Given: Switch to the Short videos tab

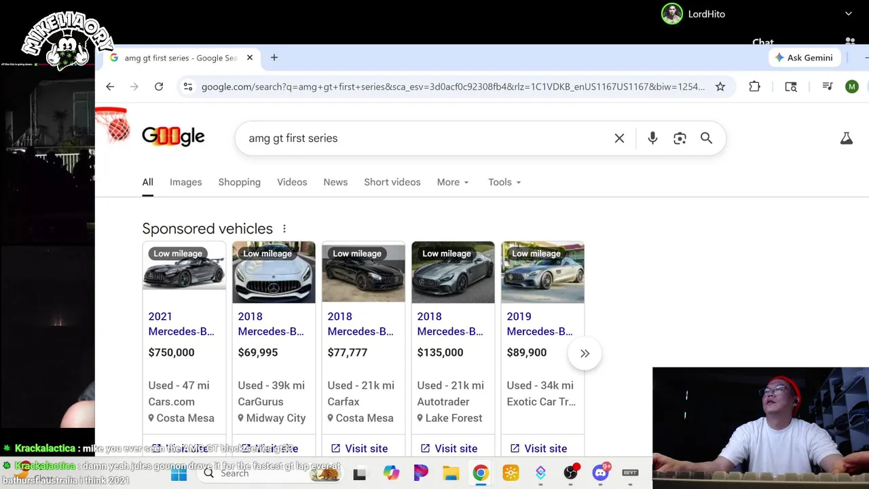Looking at the screenshot, I should 392,182.
